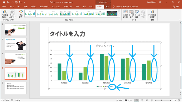Open データの編集 edit data button
This screenshot has height=102, width=182.
137,14
